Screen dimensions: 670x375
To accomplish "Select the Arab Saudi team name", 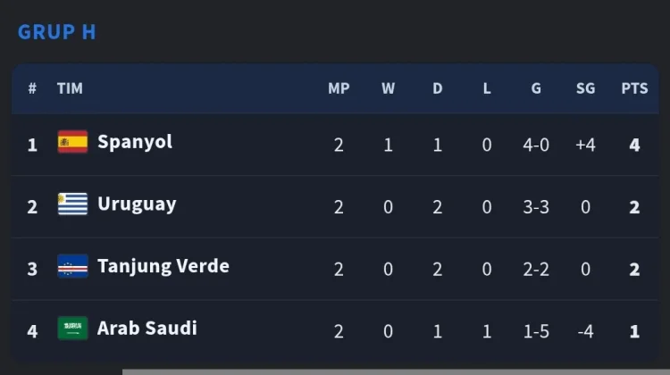I will [147, 328].
